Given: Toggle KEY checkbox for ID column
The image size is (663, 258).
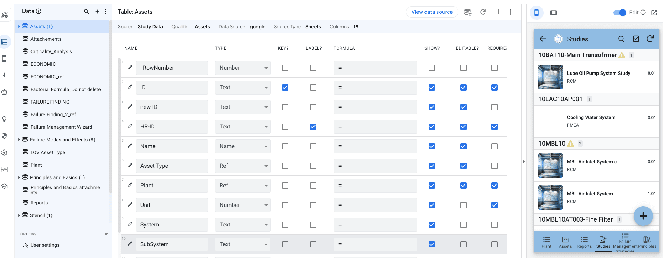Looking at the screenshot, I should click(285, 88).
